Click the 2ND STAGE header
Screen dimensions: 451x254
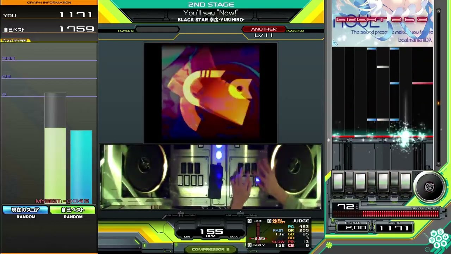pyautogui.click(x=211, y=5)
